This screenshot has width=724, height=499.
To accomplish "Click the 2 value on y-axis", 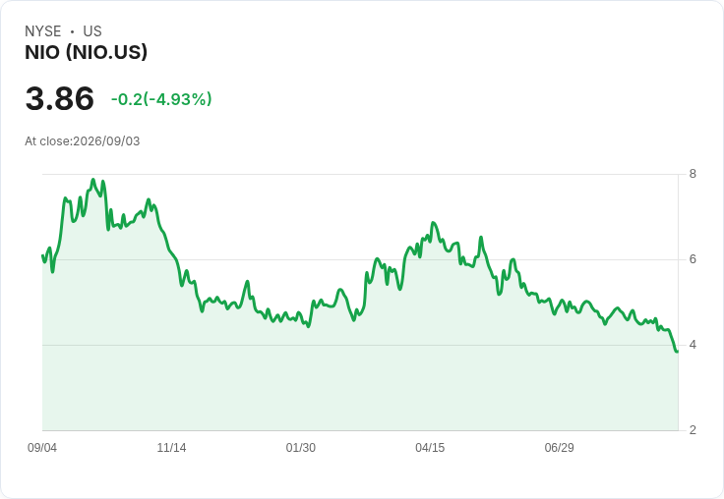I will click(x=693, y=430).
